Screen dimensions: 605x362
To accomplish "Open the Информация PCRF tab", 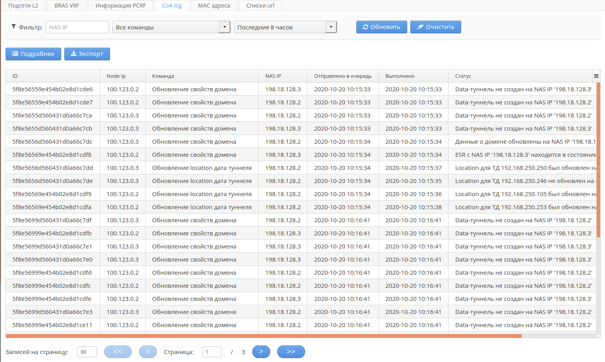I will coord(120,6).
